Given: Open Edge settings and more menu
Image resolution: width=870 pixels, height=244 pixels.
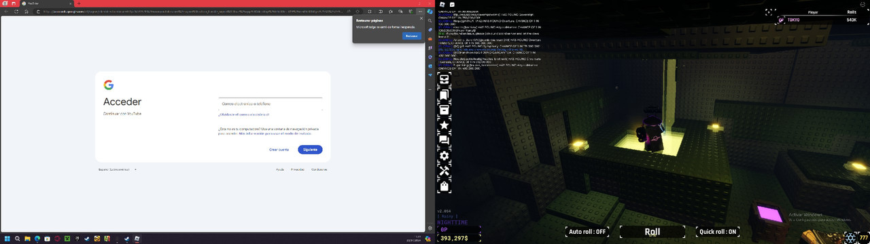Looking at the screenshot, I should point(420,12).
